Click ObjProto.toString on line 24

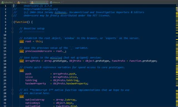66,80
